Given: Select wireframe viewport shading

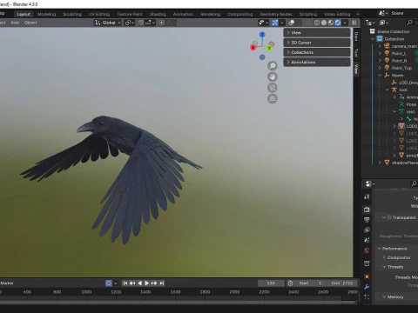Looking at the screenshot, I should point(317,23).
